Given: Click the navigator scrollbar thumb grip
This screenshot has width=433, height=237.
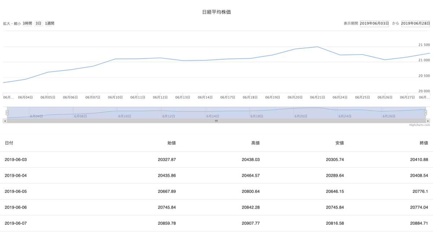Looking at the screenshot, I should [216, 121].
